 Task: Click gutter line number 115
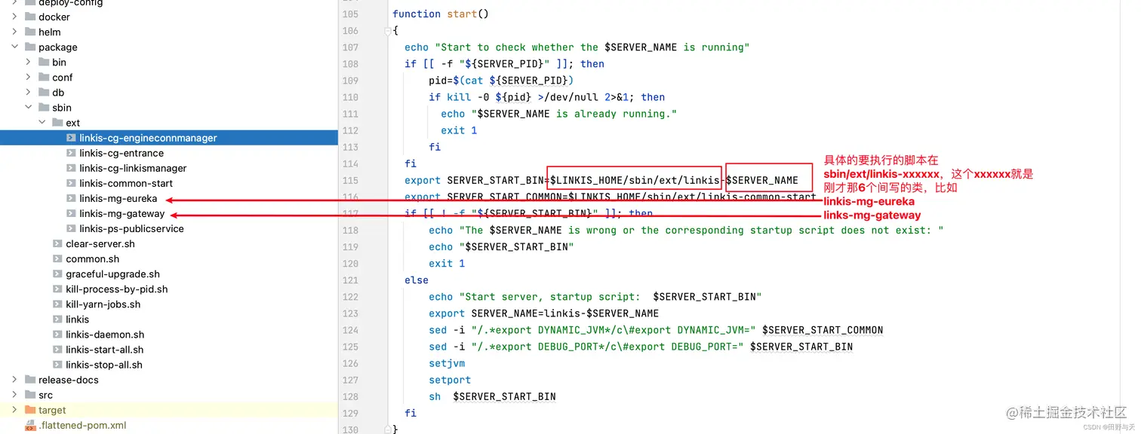pos(350,180)
